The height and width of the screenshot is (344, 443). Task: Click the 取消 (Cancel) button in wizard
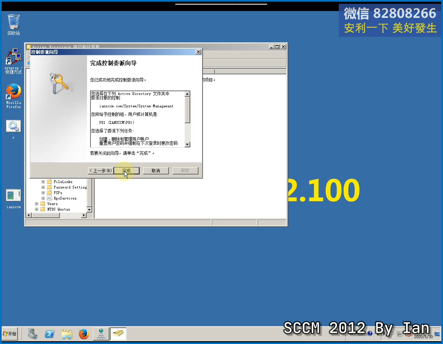(x=156, y=171)
